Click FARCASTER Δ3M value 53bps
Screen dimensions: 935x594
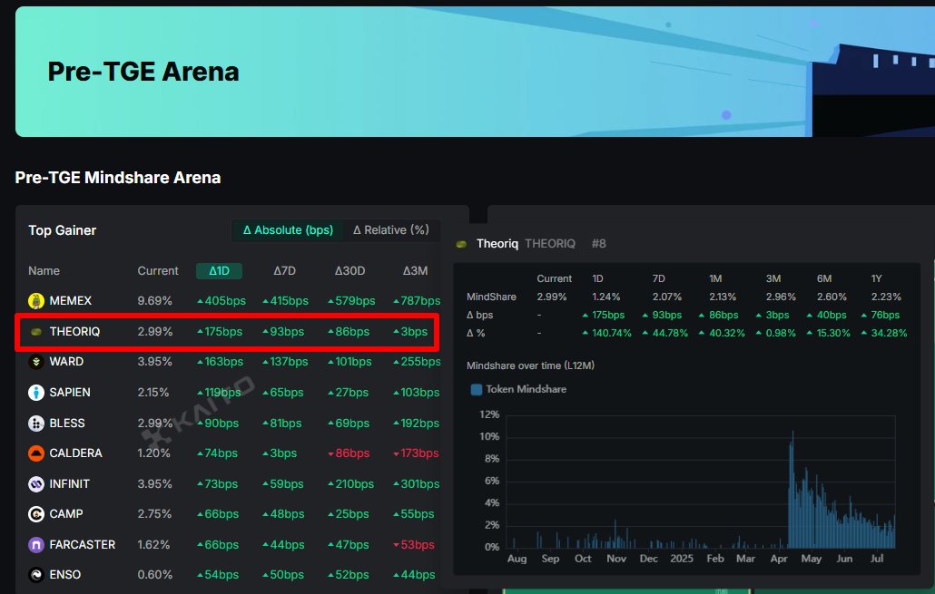[414, 545]
